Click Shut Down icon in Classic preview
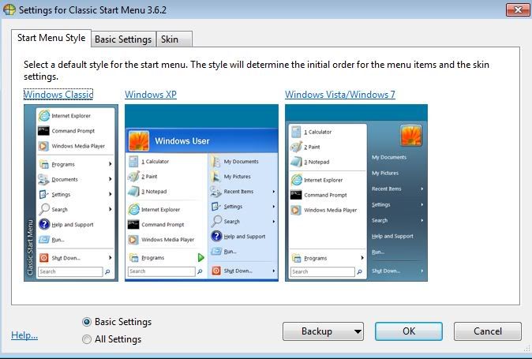Viewport: 532px width, 359px height. (x=43, y=258)
